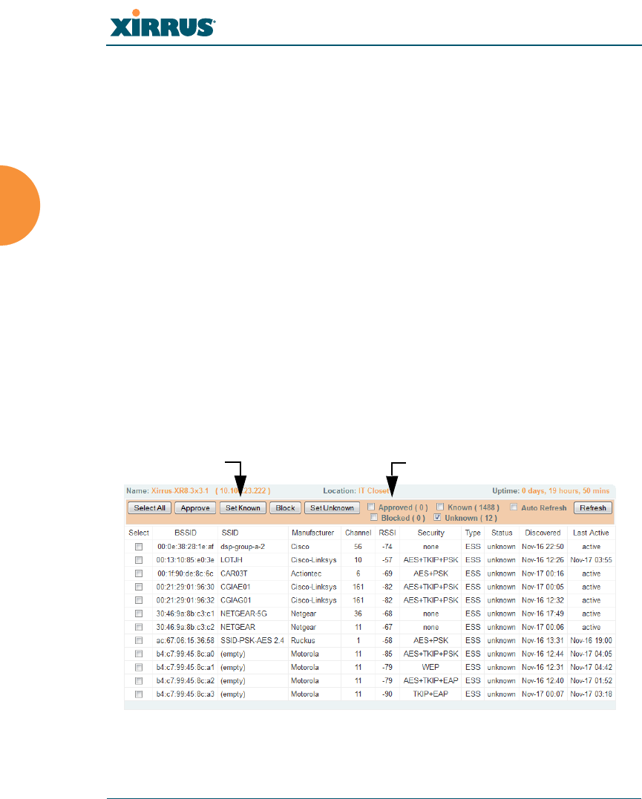Select checkbox for BSSID b4:c7:99:45:8c:a1
Screen dimensions: 642x799
point(139,668)
